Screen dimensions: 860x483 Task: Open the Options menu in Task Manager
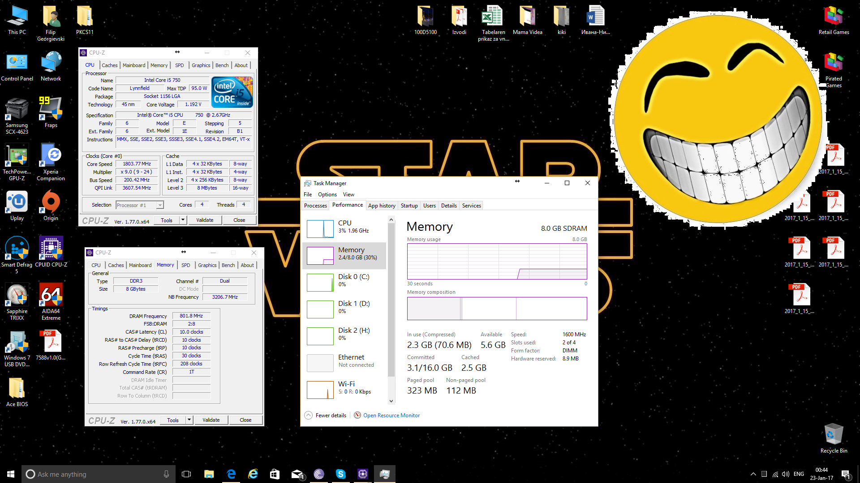coord(327,195)
